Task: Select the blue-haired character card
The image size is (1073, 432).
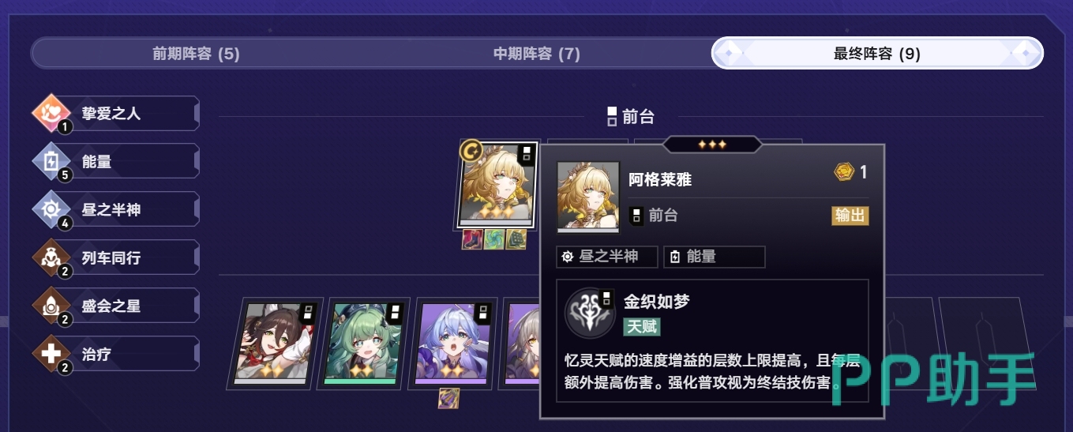Action: click(x=452, y=344)
